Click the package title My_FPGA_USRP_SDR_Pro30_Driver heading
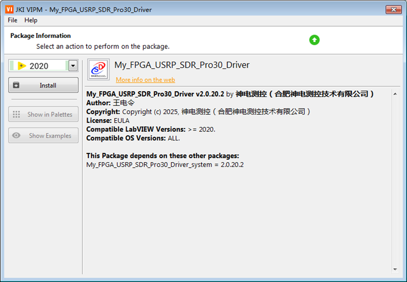The width and height of the screenshot is (407, 282). [182, 65]
